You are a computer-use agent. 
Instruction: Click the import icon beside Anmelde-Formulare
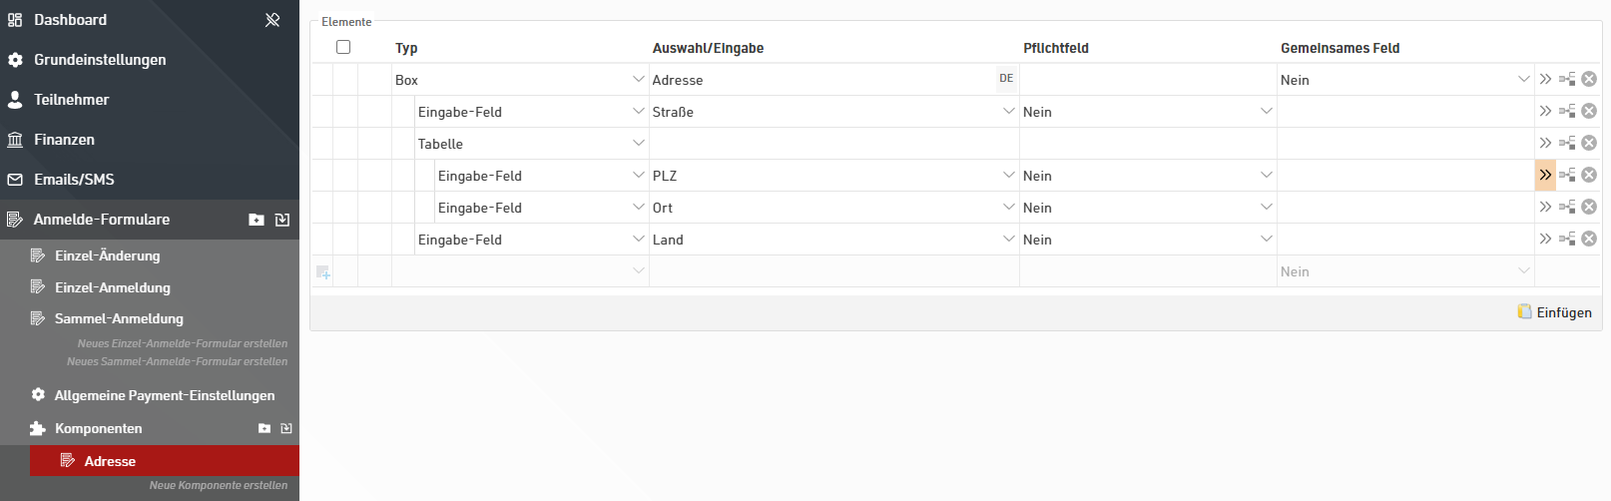(282, 220)
